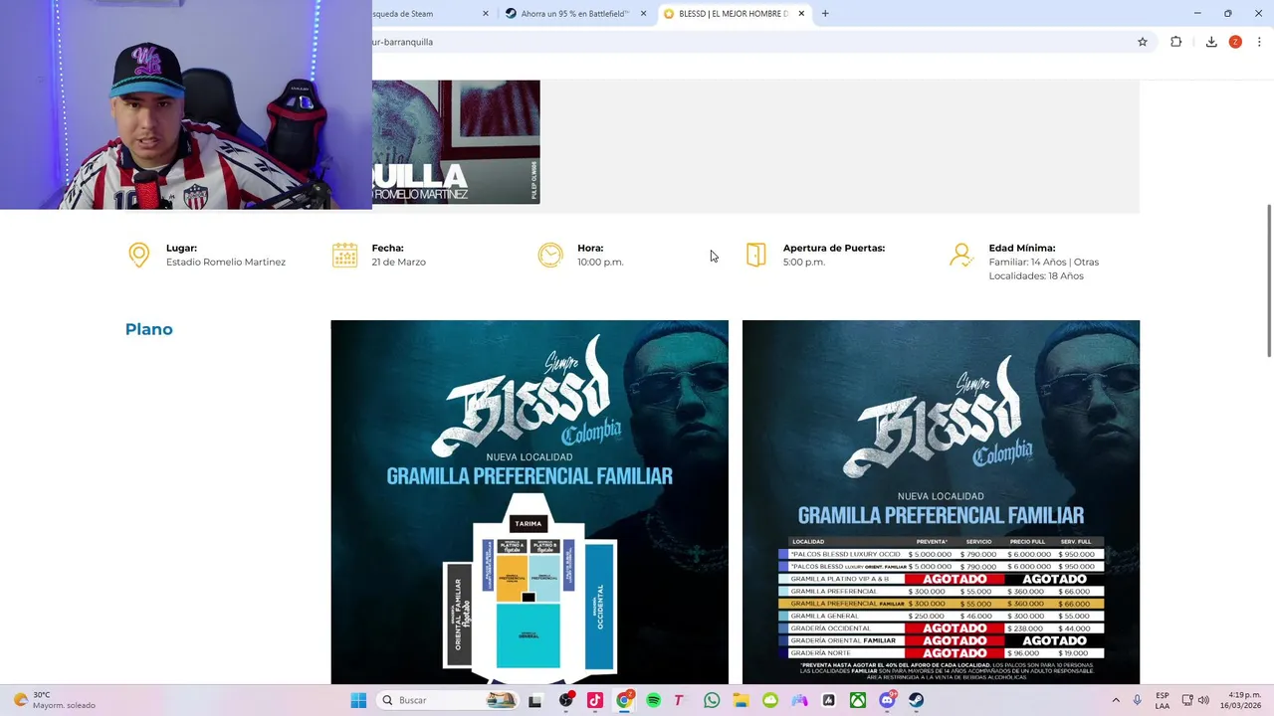
Task: Select the BLESSD El Mejor Hombre tab
Action: click(x=734, y=14)
